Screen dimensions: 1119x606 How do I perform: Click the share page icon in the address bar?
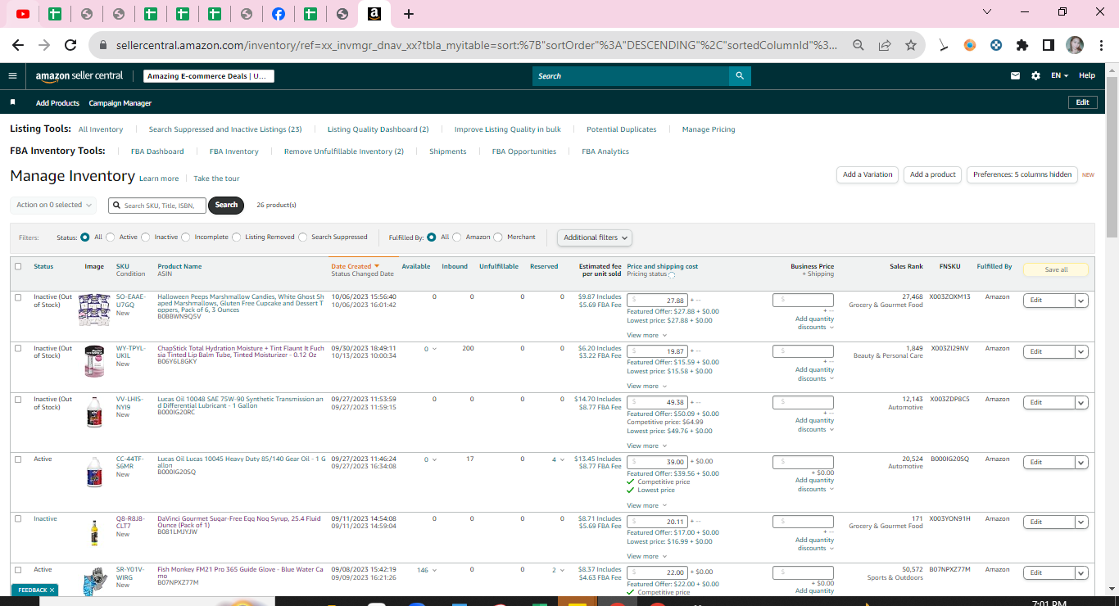tap(885, 46)
